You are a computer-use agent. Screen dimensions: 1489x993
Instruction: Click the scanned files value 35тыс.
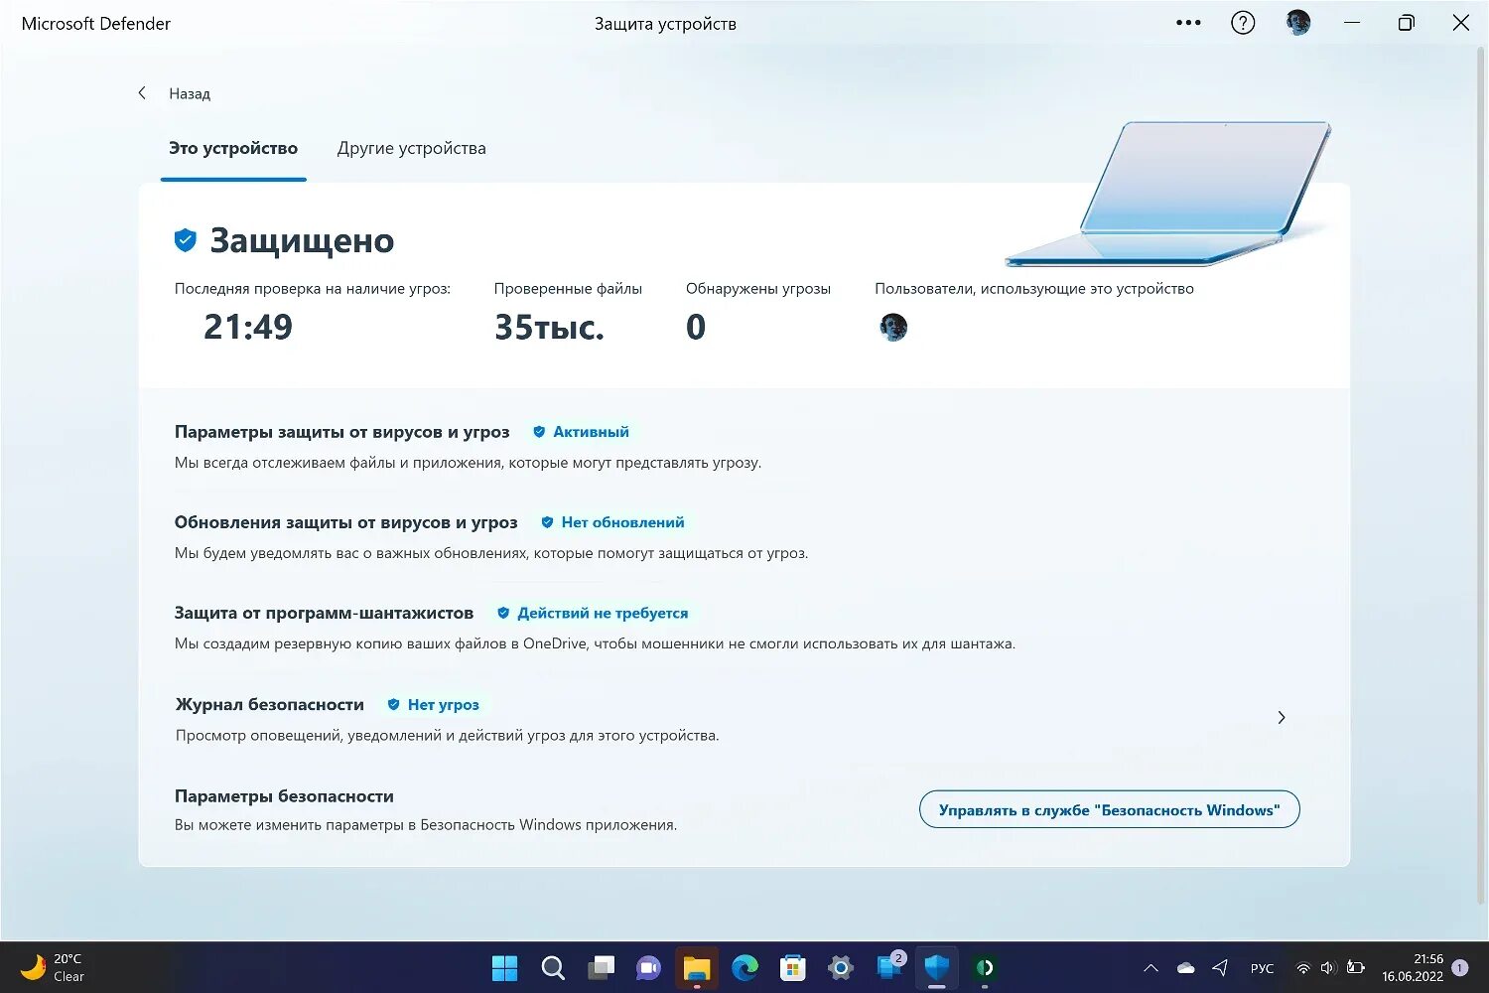549,327
